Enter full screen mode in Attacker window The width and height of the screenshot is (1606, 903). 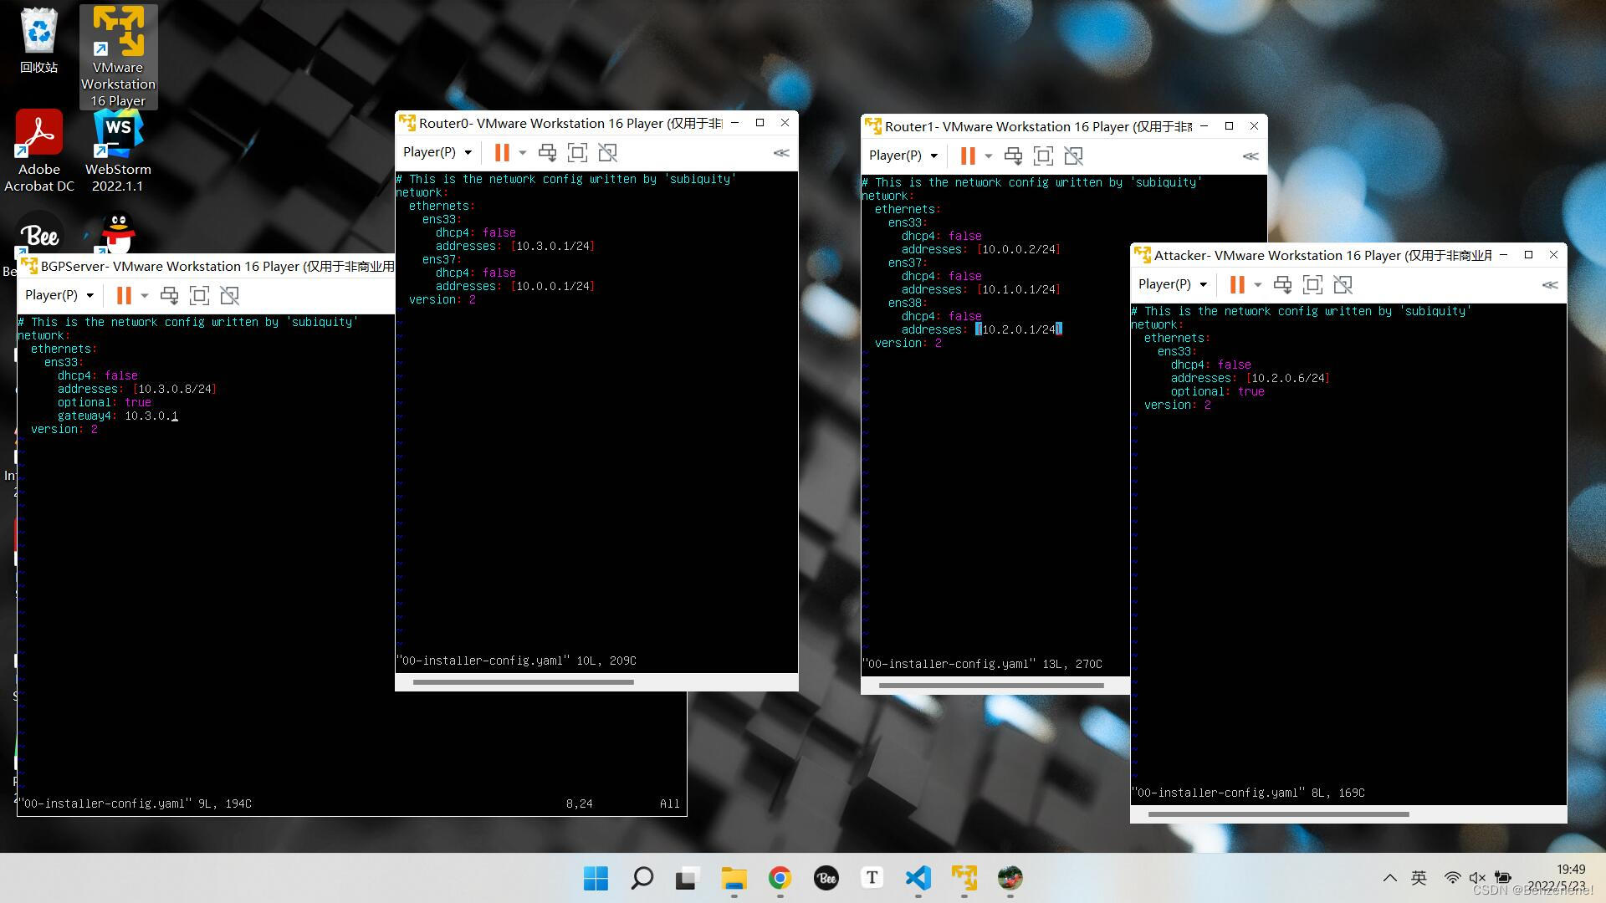(x=1312, y=284)
